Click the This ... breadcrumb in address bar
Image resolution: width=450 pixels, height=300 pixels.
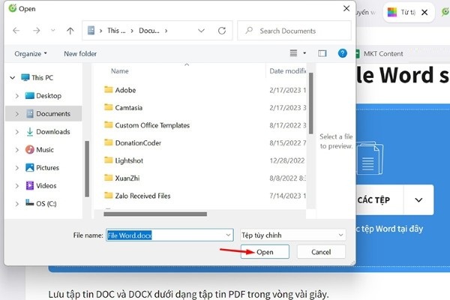coord(116,31)
